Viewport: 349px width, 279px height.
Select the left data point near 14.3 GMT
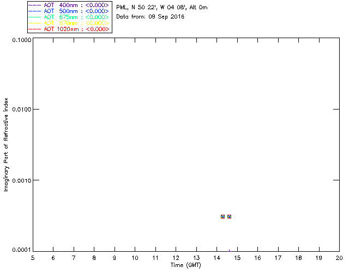click(x=223, y=216)
